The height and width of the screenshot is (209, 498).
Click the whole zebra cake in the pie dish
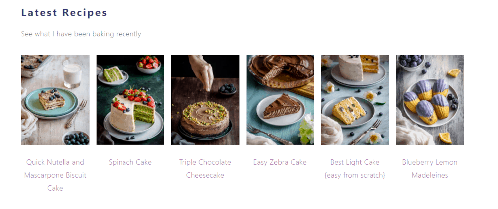click(281, 70)
